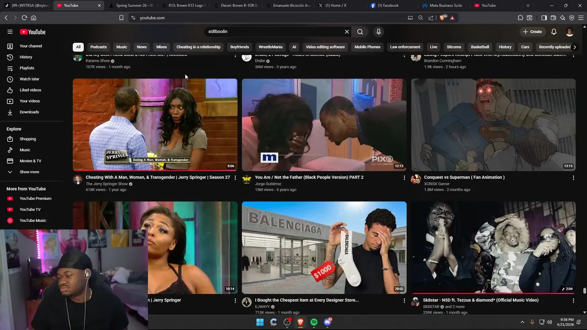Open Brave Leo AI sparkle icon
The height and width of the screenshot is (330, 587).
(562, 18)
